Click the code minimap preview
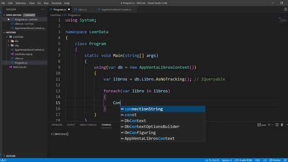This screenshot has height=162, width=288. 283,19
